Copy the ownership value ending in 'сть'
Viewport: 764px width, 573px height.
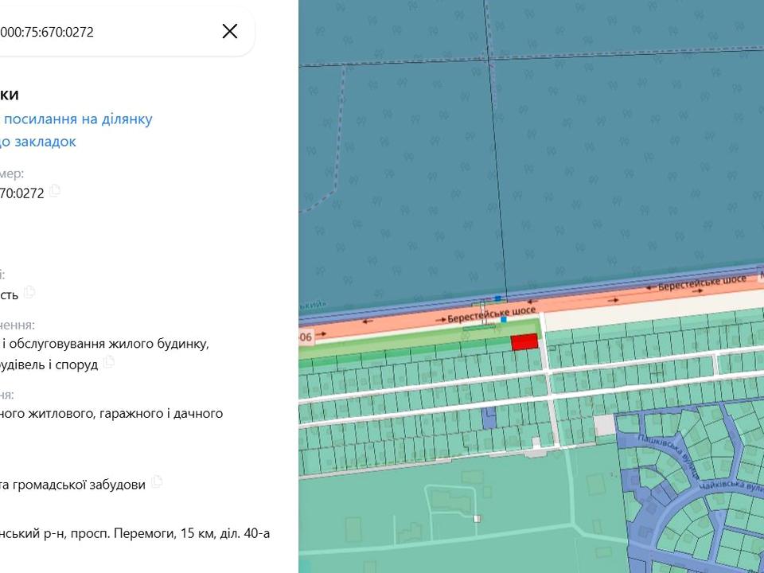coord(30,292)
